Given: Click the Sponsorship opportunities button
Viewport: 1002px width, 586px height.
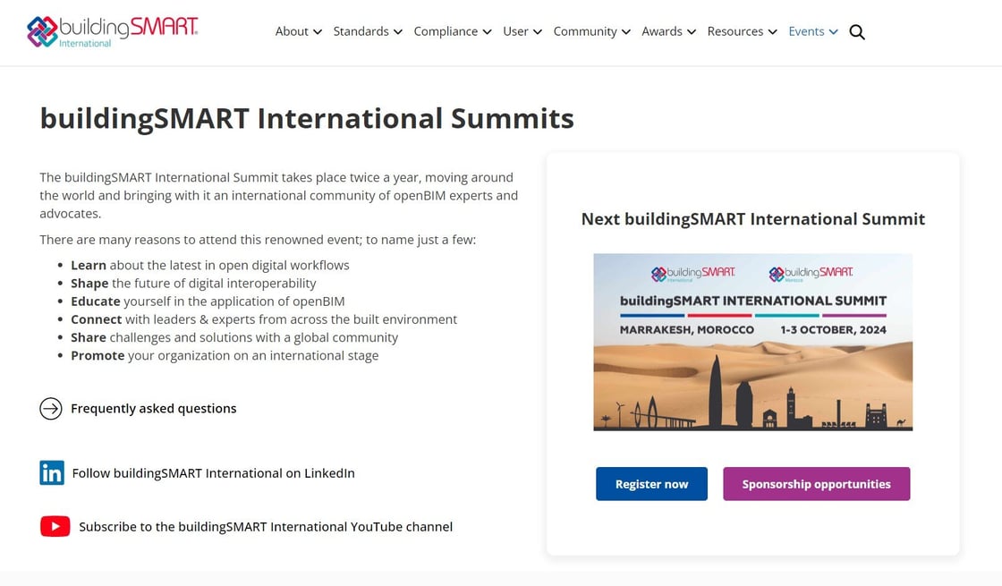Looking at the screenshot, I should pos(817,484).
